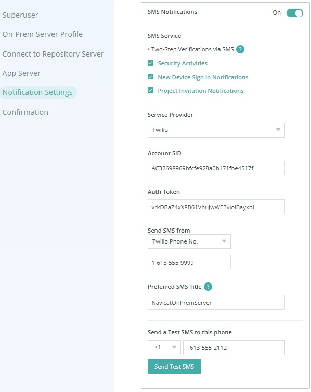This screenshot has height=392, width=311.
Task: Click the Two-Step Verifications via SMS text
Action: (x=192, y=49)
